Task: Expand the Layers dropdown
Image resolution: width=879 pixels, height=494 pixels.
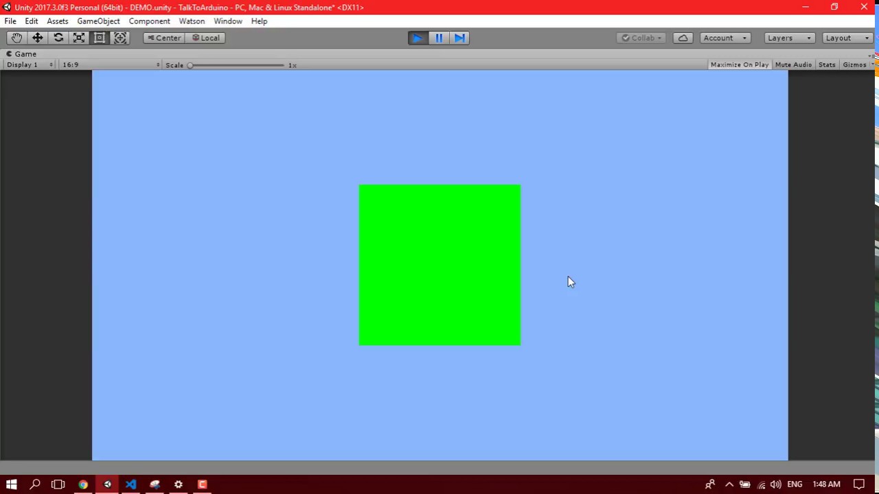Action: [790, 38]
